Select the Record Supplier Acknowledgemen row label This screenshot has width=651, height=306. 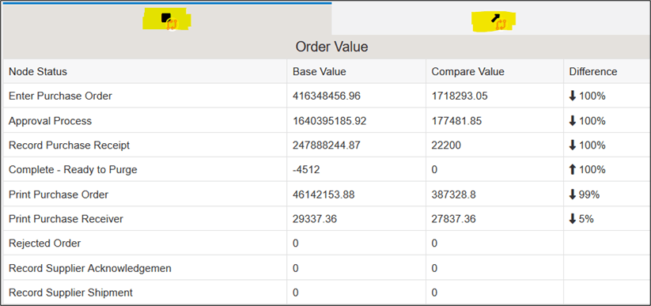[x=90, y=268]
